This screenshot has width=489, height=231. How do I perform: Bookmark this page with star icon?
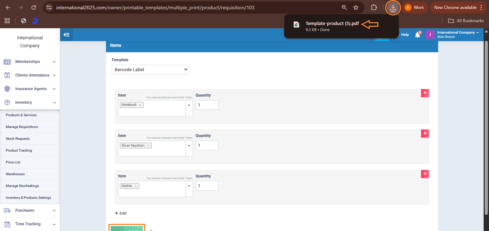click(x=356, y=8)
